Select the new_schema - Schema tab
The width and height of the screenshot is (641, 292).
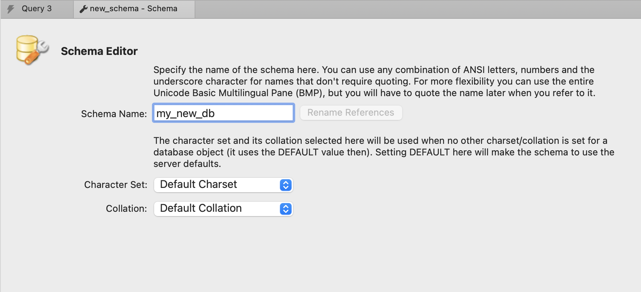[133, 9]
